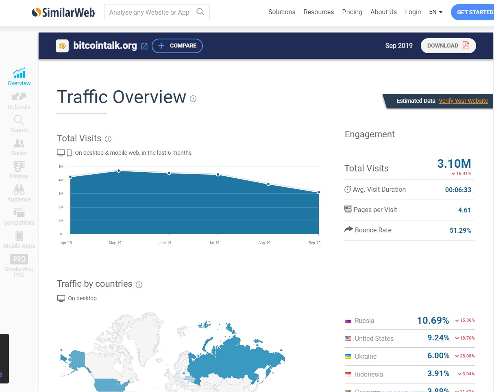Click info icon beside Total Visits

click(108, 139)
